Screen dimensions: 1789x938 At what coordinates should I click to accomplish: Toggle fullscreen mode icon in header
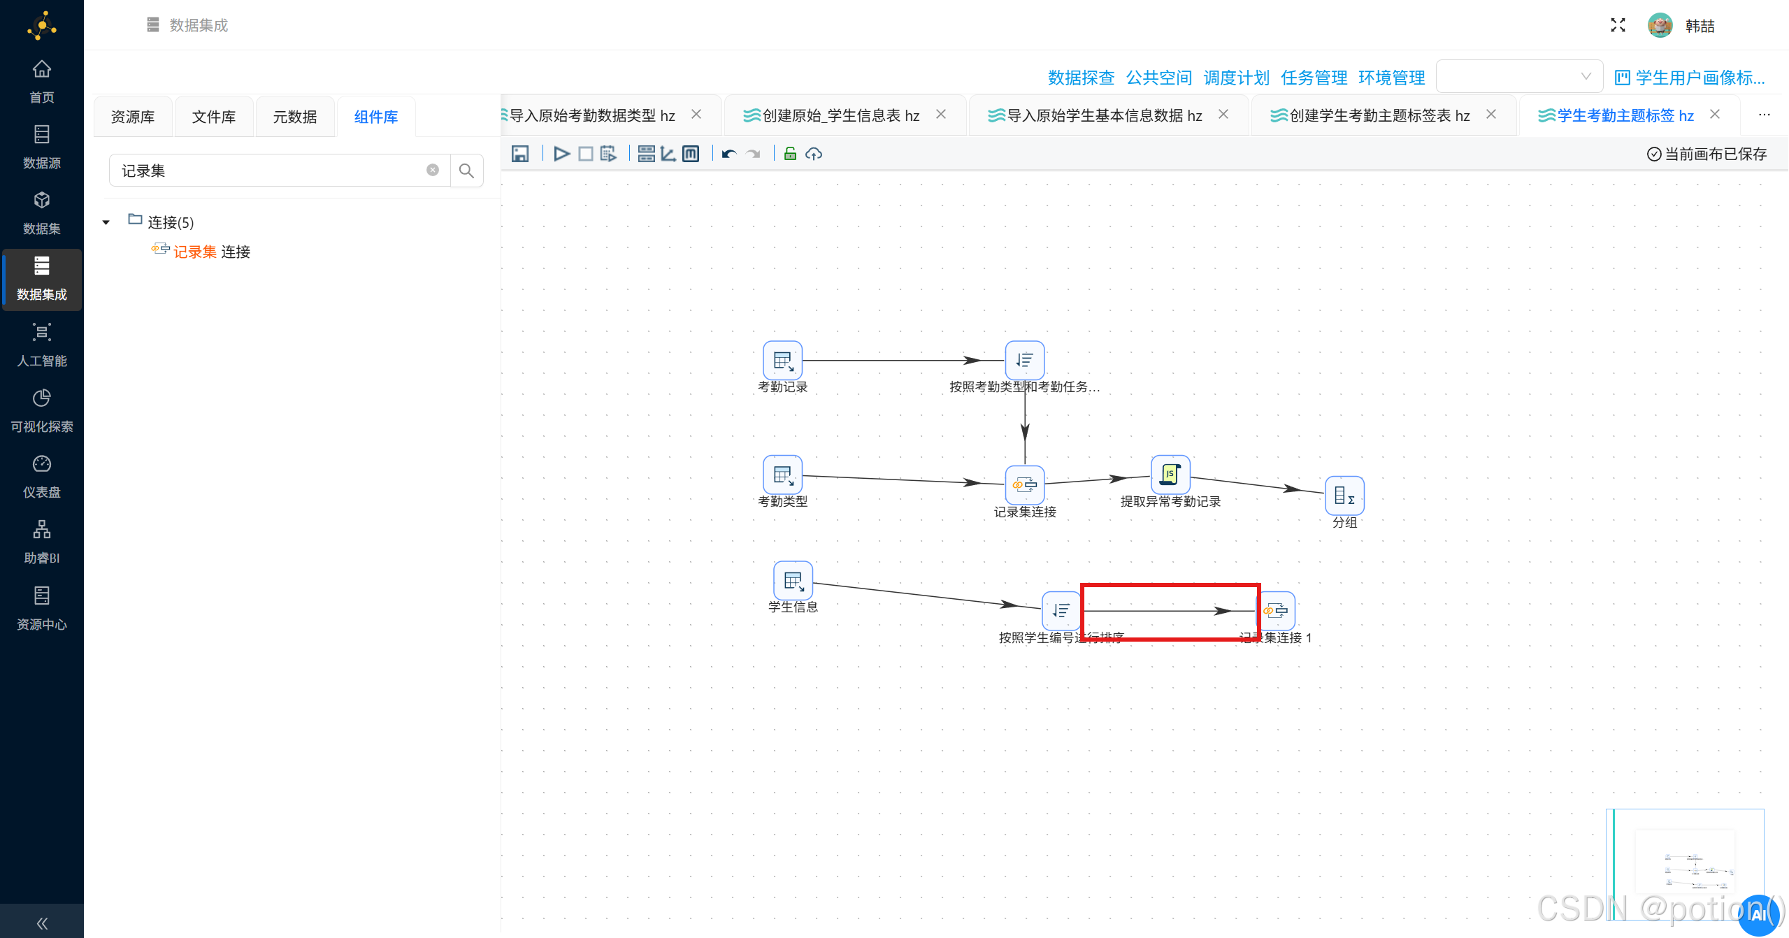tap(1618, 25)
